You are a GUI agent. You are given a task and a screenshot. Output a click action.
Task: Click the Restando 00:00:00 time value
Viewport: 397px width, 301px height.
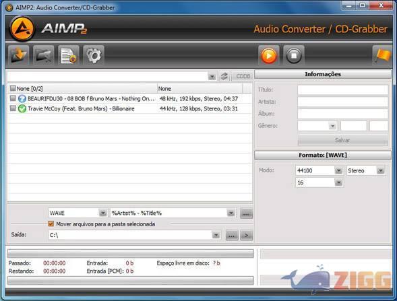pyautogui.click(x=55, y=271)
